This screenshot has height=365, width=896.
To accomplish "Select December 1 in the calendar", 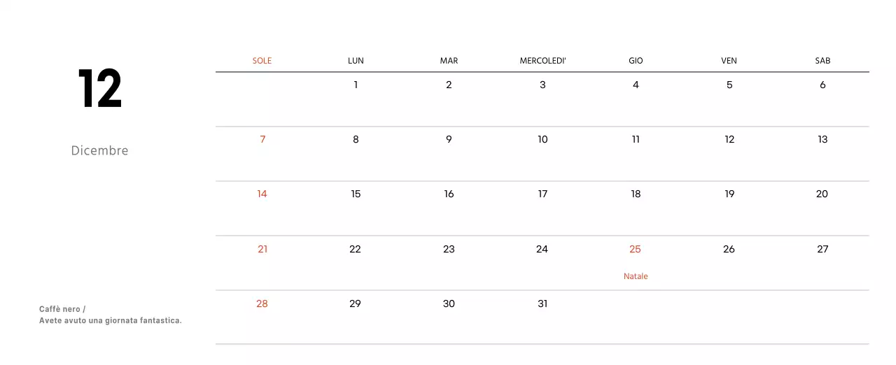I will [x=356, y=85].
